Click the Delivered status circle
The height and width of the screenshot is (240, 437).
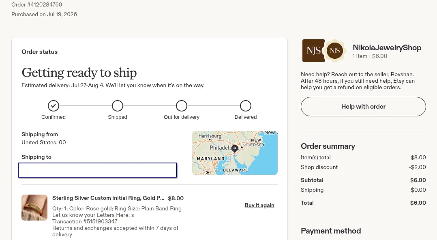click(x=246, y=106)
